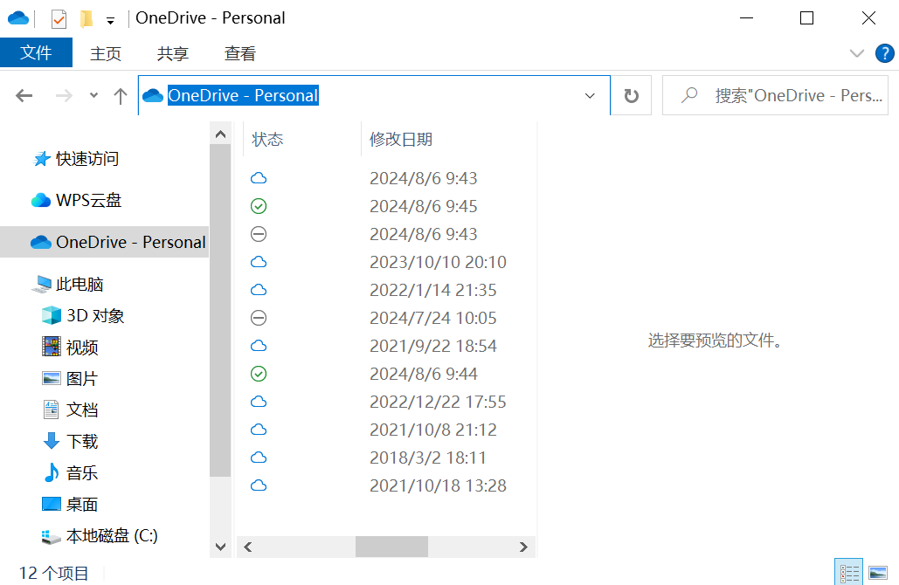Click the back navigation arrow

24,95
